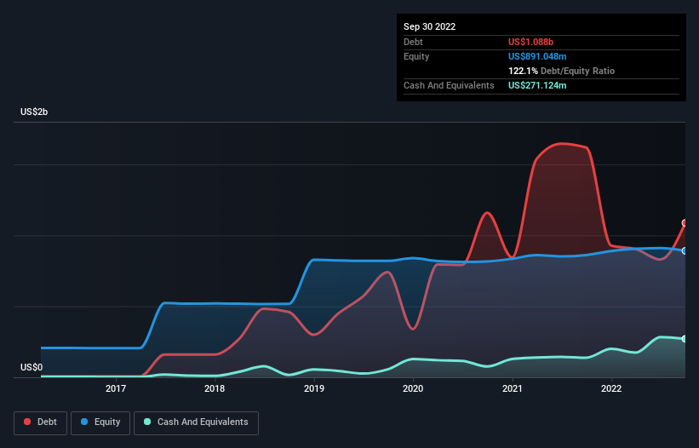Click Cash And Equivalents label in tooltip

pyautogui.click(x=449, y=85)
